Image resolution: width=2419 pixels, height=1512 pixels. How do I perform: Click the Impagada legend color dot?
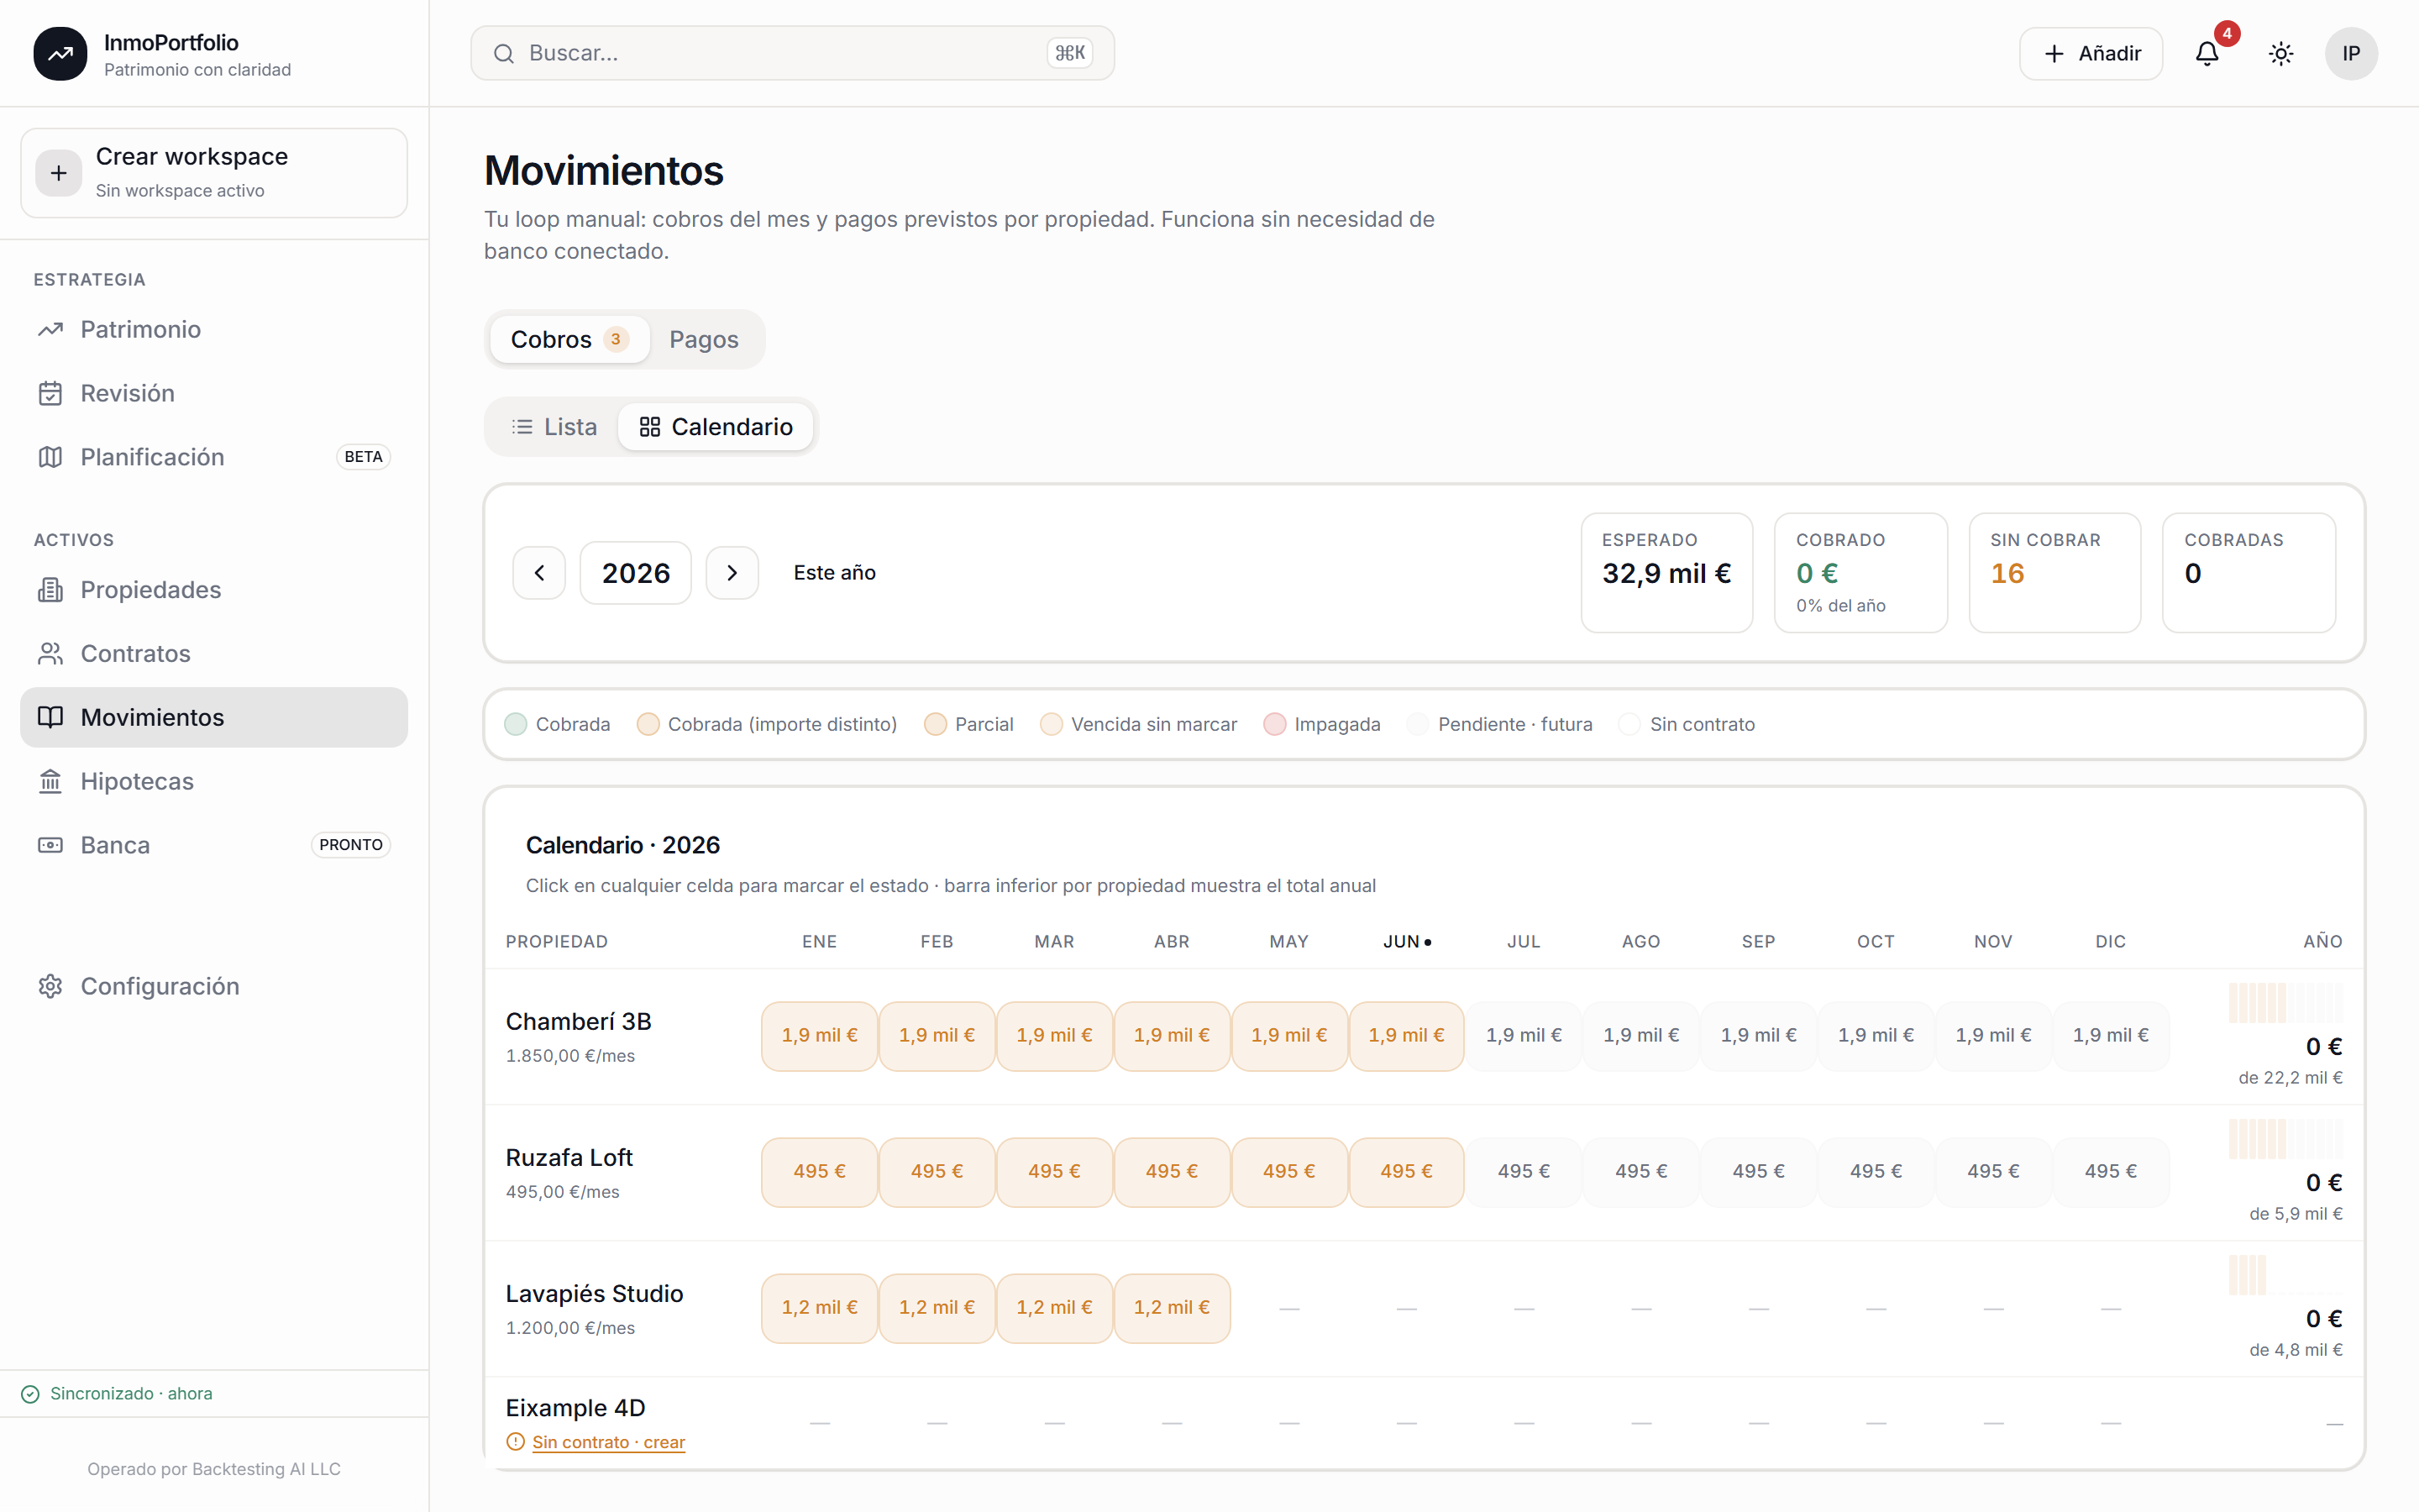pyautogui.click(x=1274, y=724)
